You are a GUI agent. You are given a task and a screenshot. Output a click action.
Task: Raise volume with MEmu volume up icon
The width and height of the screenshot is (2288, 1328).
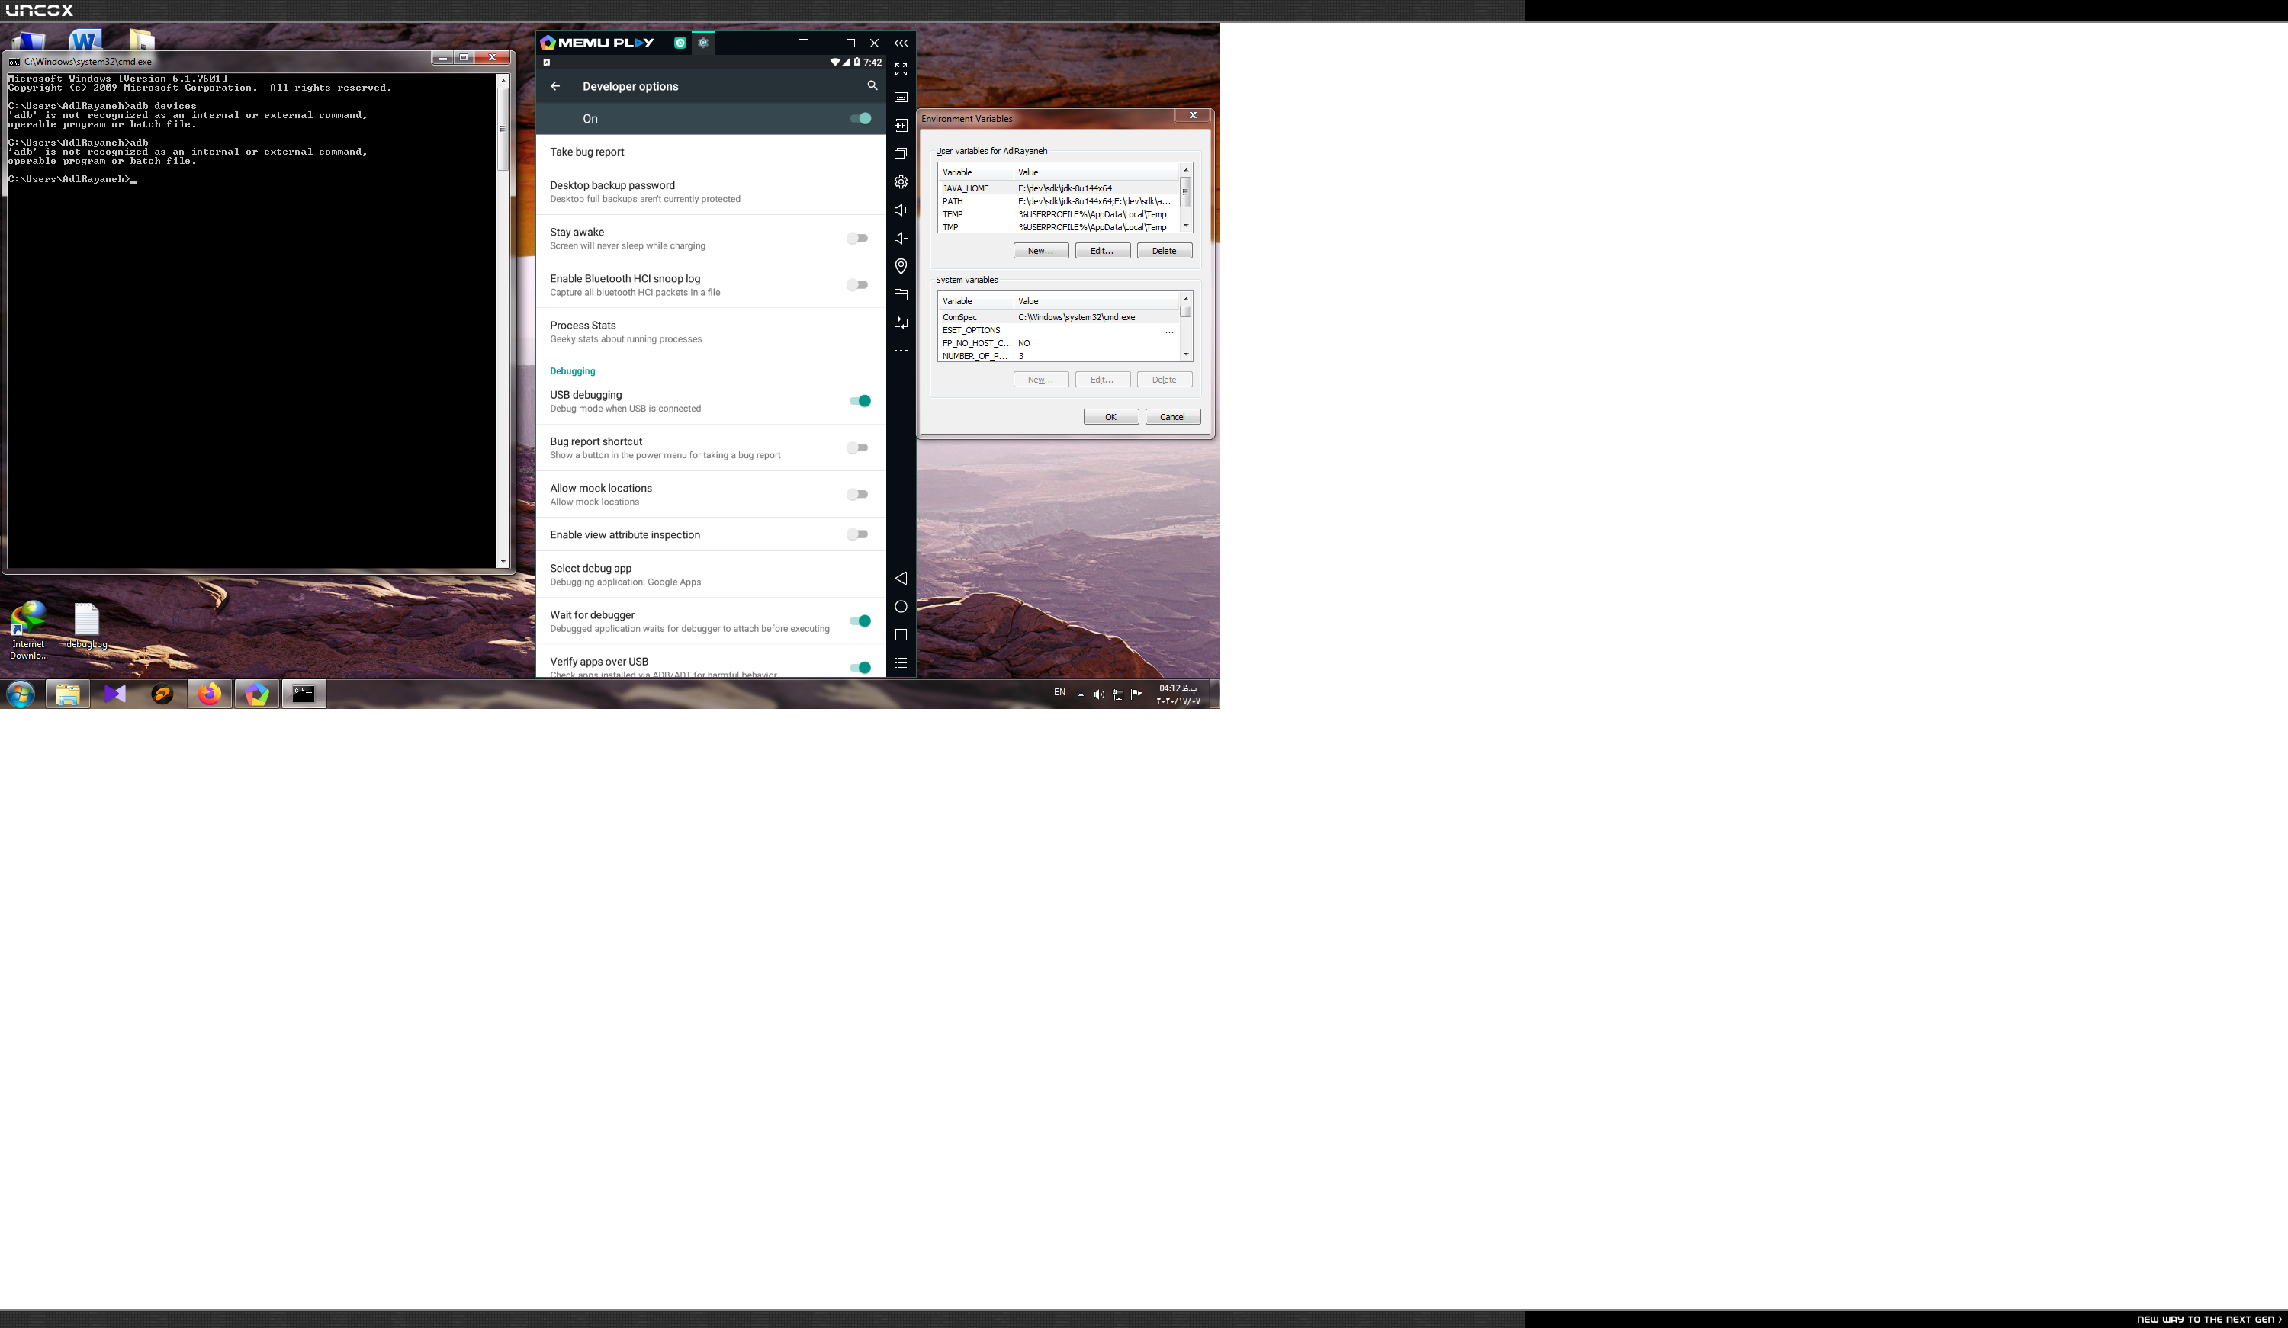click(901, 210)
